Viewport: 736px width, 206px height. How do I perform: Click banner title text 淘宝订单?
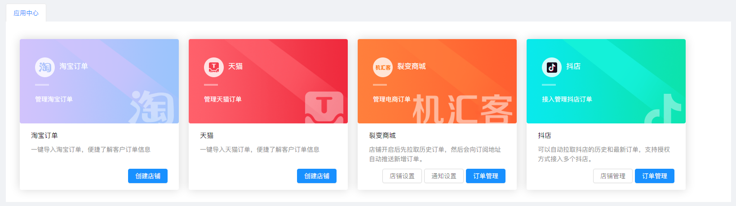coord(74,66)
